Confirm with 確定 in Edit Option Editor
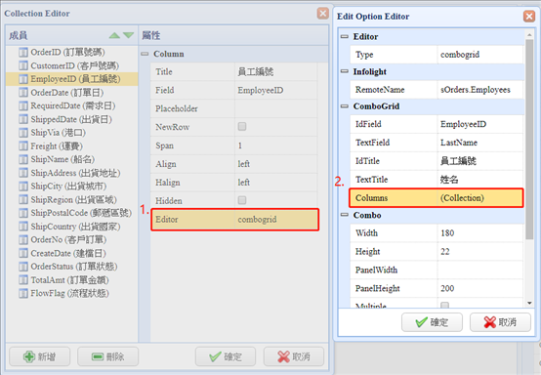 coord(432,322)
